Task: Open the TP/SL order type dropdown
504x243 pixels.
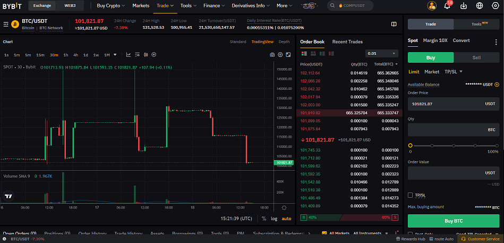Action: pos(454,71)
